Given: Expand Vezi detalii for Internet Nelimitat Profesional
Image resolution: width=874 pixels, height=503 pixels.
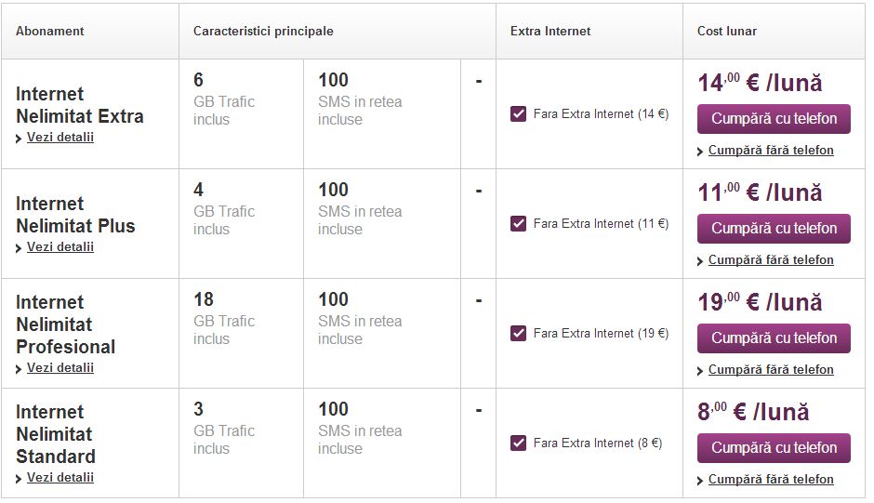Looking at the screenshot, I should [60, 368].
